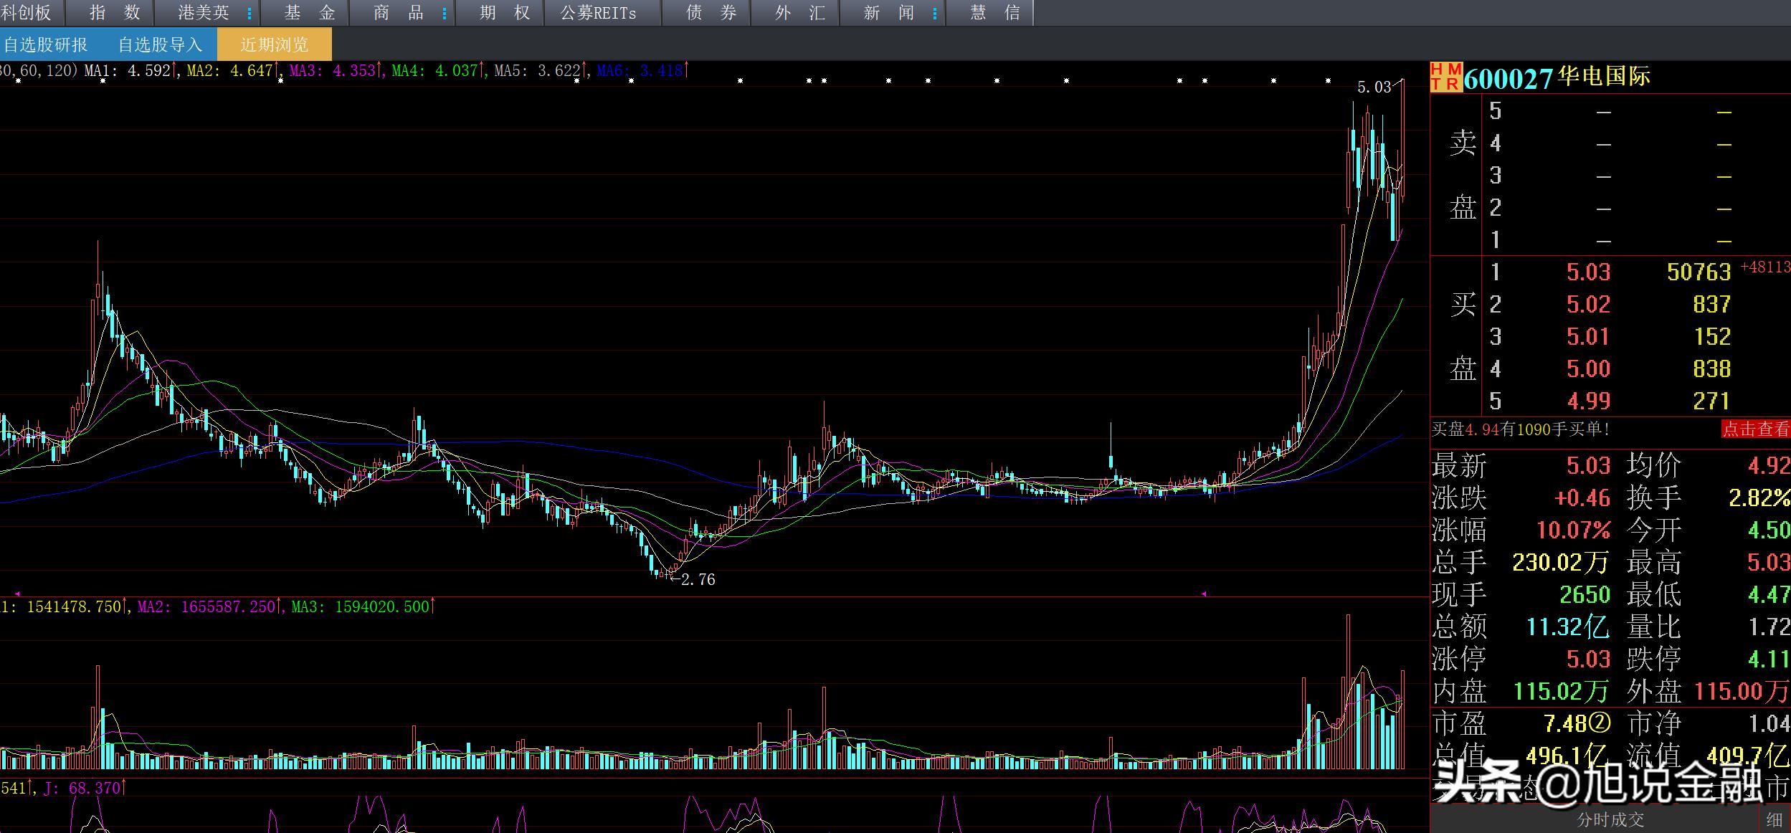Open the 港美英 dropdown dots
The height and width of the screenshot is (833, 1791).
[249, 14]
